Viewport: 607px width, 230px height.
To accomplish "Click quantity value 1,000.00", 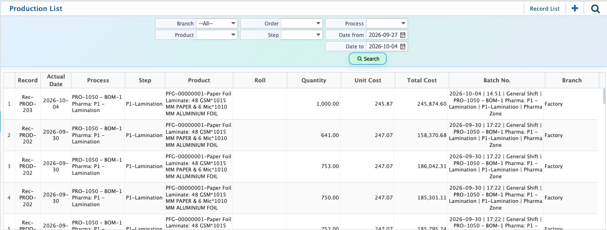I will (327, 104).
